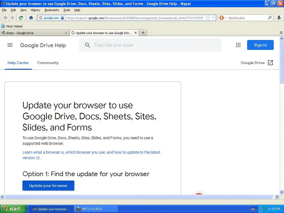
Task: Switch to HFS 2.4.0 RC6 taskbar item
Action: [x=96, y=209]
